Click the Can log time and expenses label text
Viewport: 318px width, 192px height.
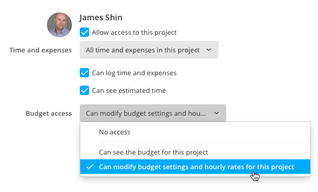click(x=134, y=73)
